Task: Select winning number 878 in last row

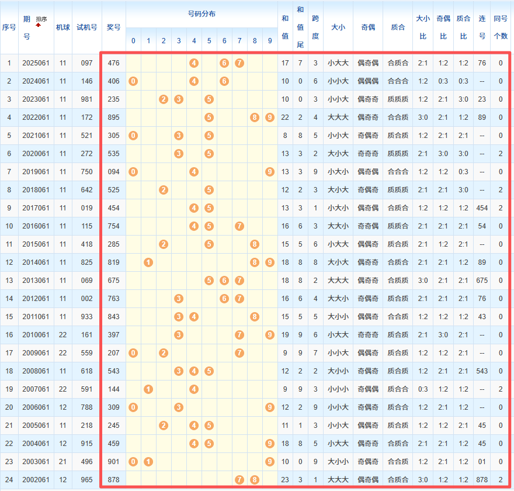Action: click(113, 480)
